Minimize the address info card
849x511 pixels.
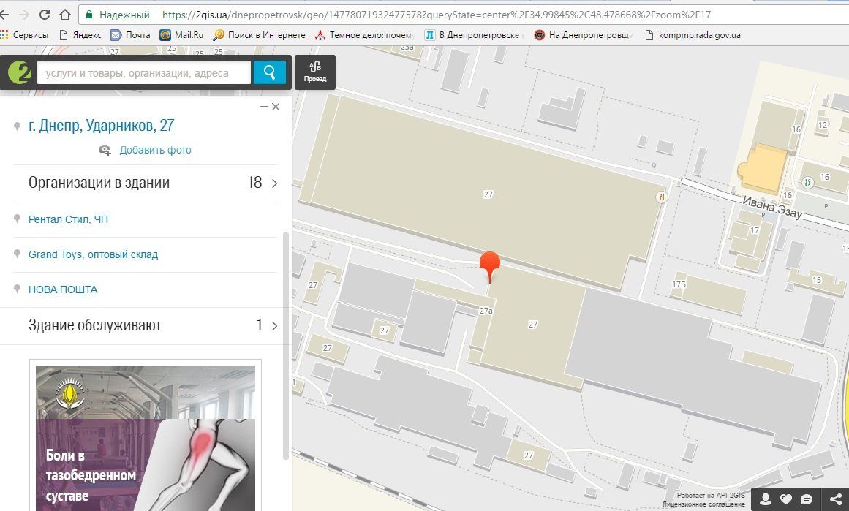point(264,107)
